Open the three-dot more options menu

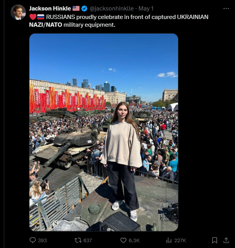click(x=226, y=9)
